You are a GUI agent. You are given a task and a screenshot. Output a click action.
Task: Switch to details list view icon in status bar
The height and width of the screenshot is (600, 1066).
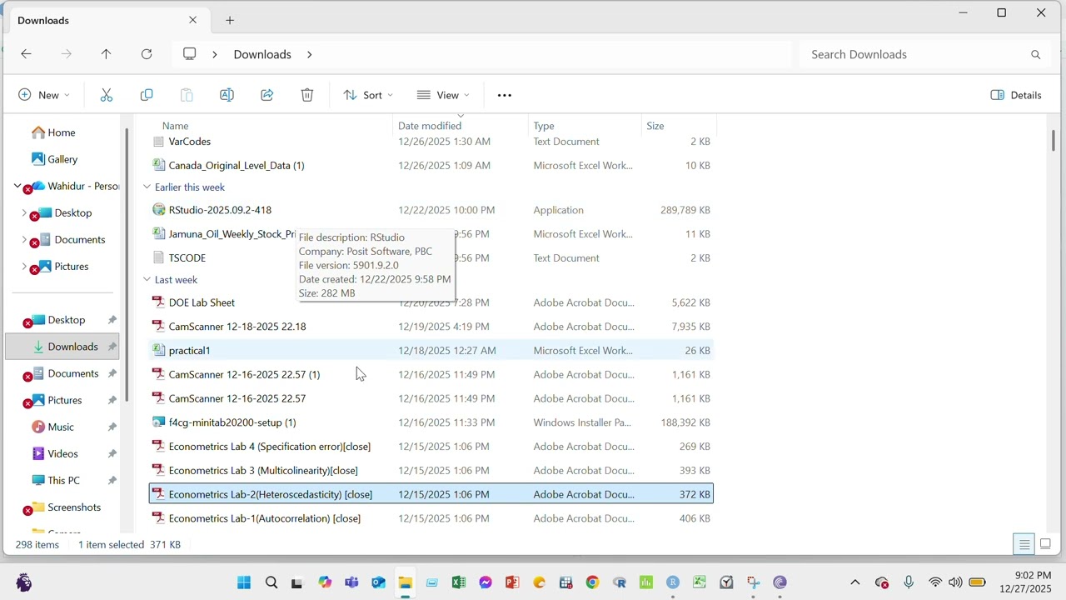(x=1024, y=544)
